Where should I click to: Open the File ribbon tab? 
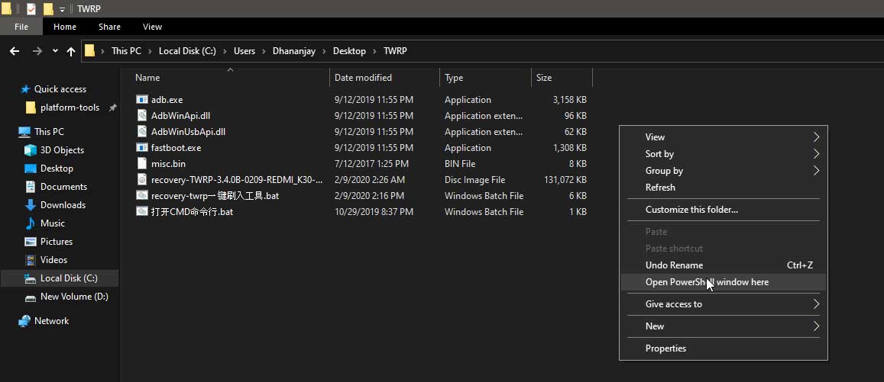click(x=21, y=27)
